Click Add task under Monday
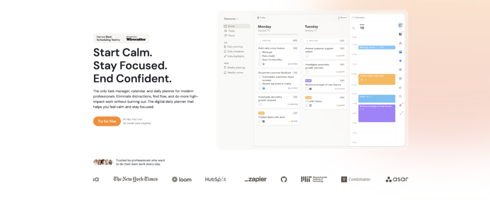Viewport: 490px width, 211px height. click(x=278, y=41)
